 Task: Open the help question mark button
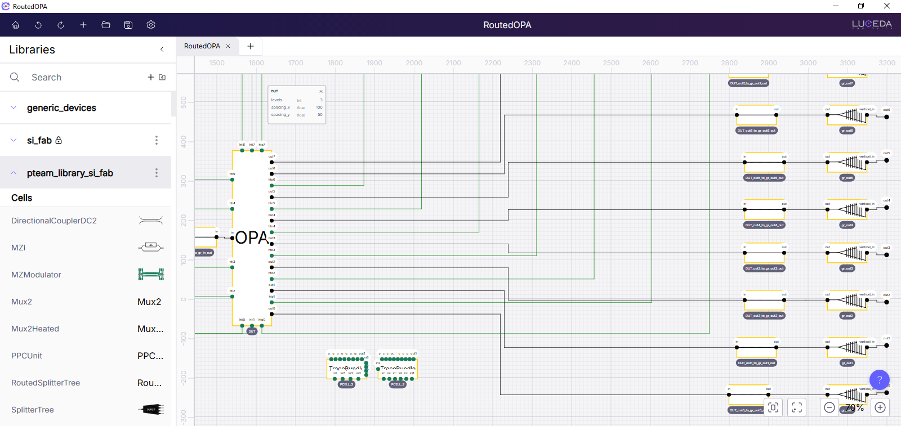pyautogui.click(x=880, y=380)
